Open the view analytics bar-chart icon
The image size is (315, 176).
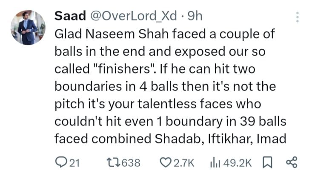[214, 162]
